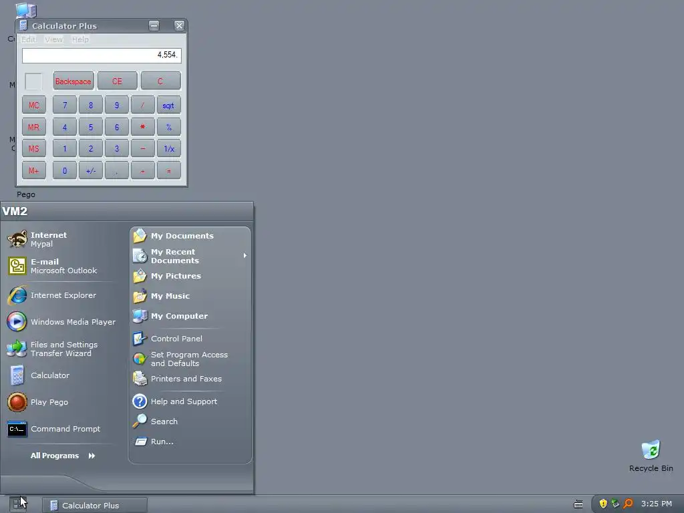684x513 pixels.
Task: Click the percent button
Action: [168, 127]
